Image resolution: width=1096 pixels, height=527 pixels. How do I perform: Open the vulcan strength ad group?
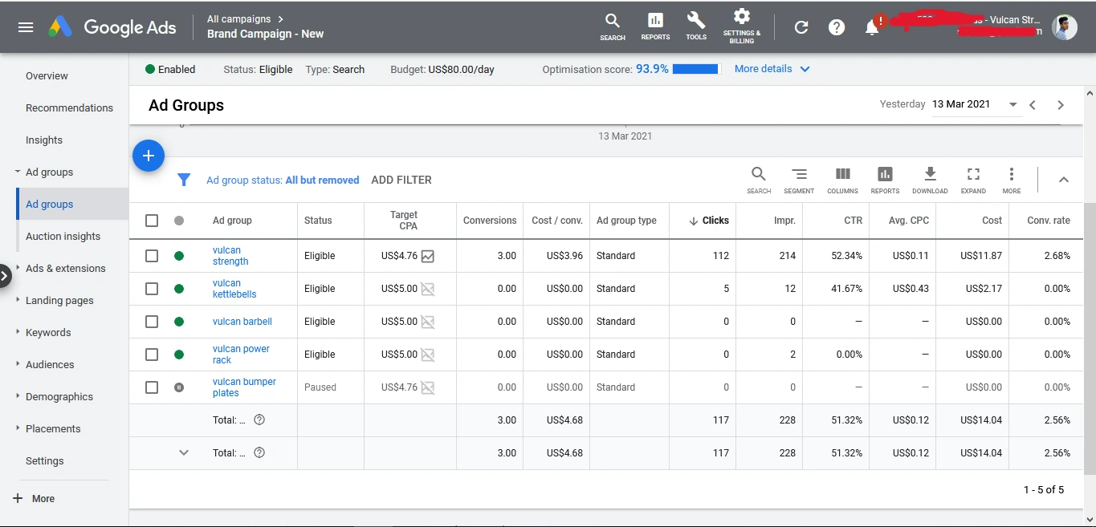[230, 256]
